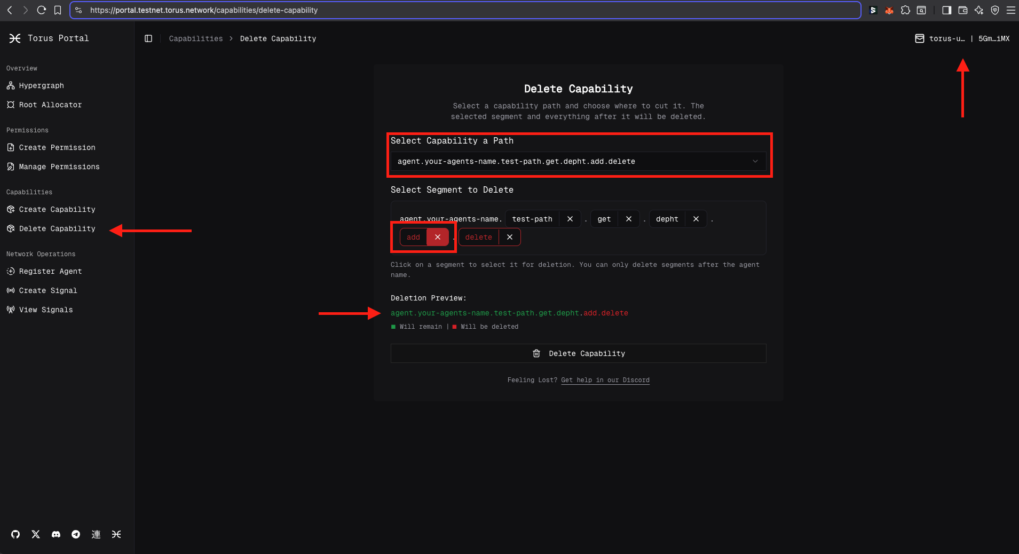This screenshot has height=554, width=1019.
Task: Open the browser hamburger menu
Action: 1010,10
